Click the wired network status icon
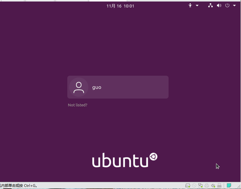Viewport: 241px width, 189px height. (x=210, y=5)
